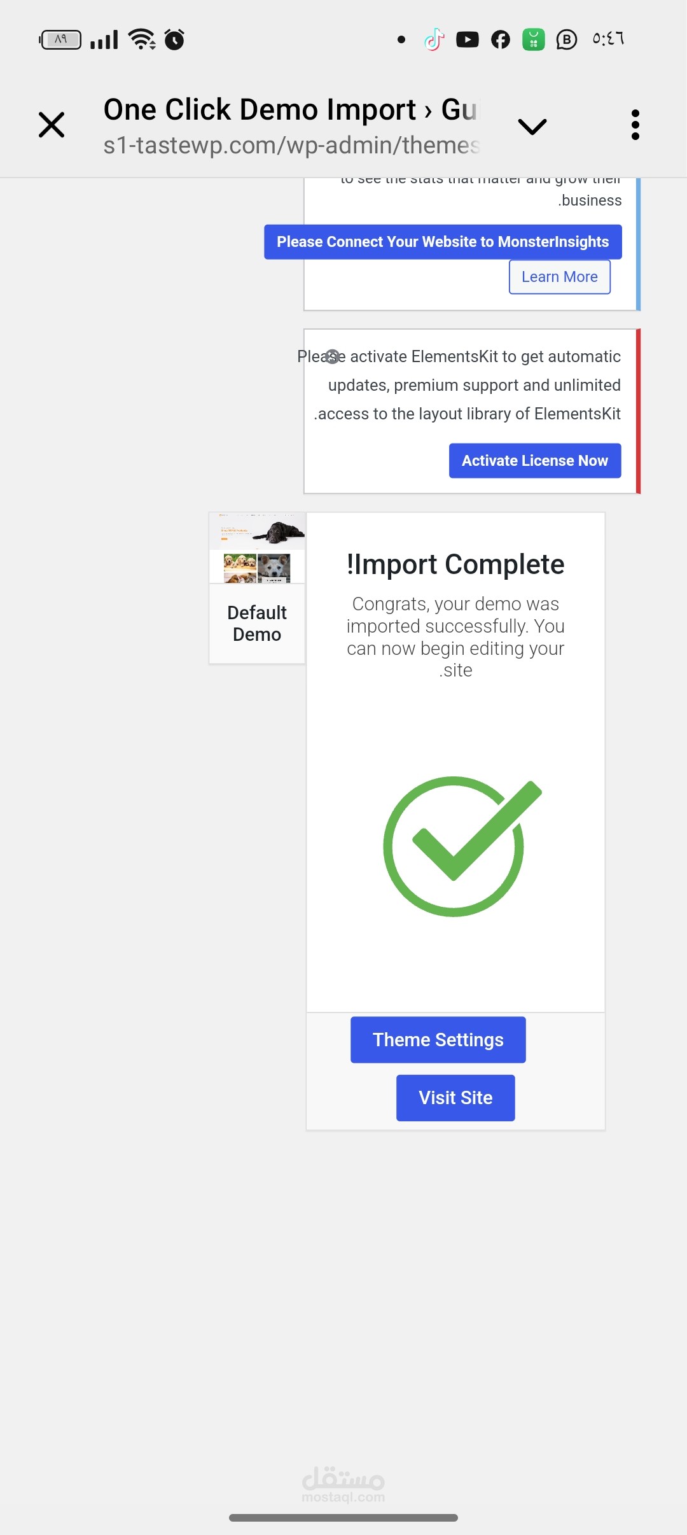Tap the TikTok notification icon
Screen dimensions: 687x1535
[434, 39]
